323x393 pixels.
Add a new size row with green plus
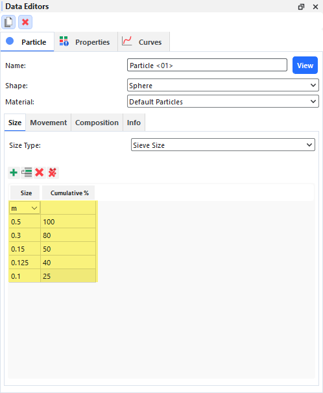14,173
